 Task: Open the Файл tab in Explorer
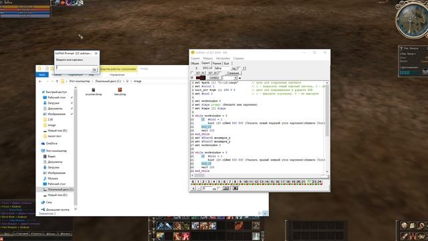(42, 74)
